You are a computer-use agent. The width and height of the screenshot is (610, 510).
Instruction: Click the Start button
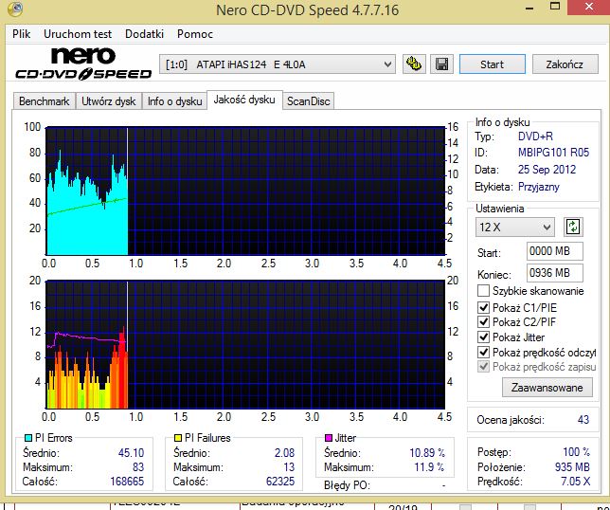(x=493, y=64)
